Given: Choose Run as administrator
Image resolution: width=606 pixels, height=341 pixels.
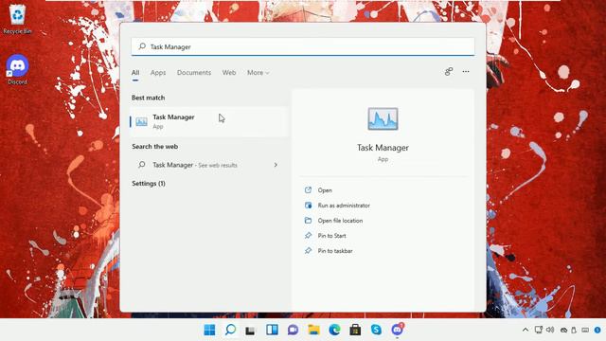Looking at the screenshot, I should point(344,206).
